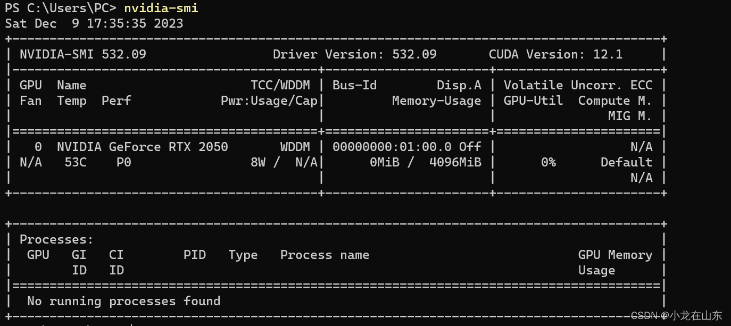Click the WDDM value in the GPU row

coord(295,147)
